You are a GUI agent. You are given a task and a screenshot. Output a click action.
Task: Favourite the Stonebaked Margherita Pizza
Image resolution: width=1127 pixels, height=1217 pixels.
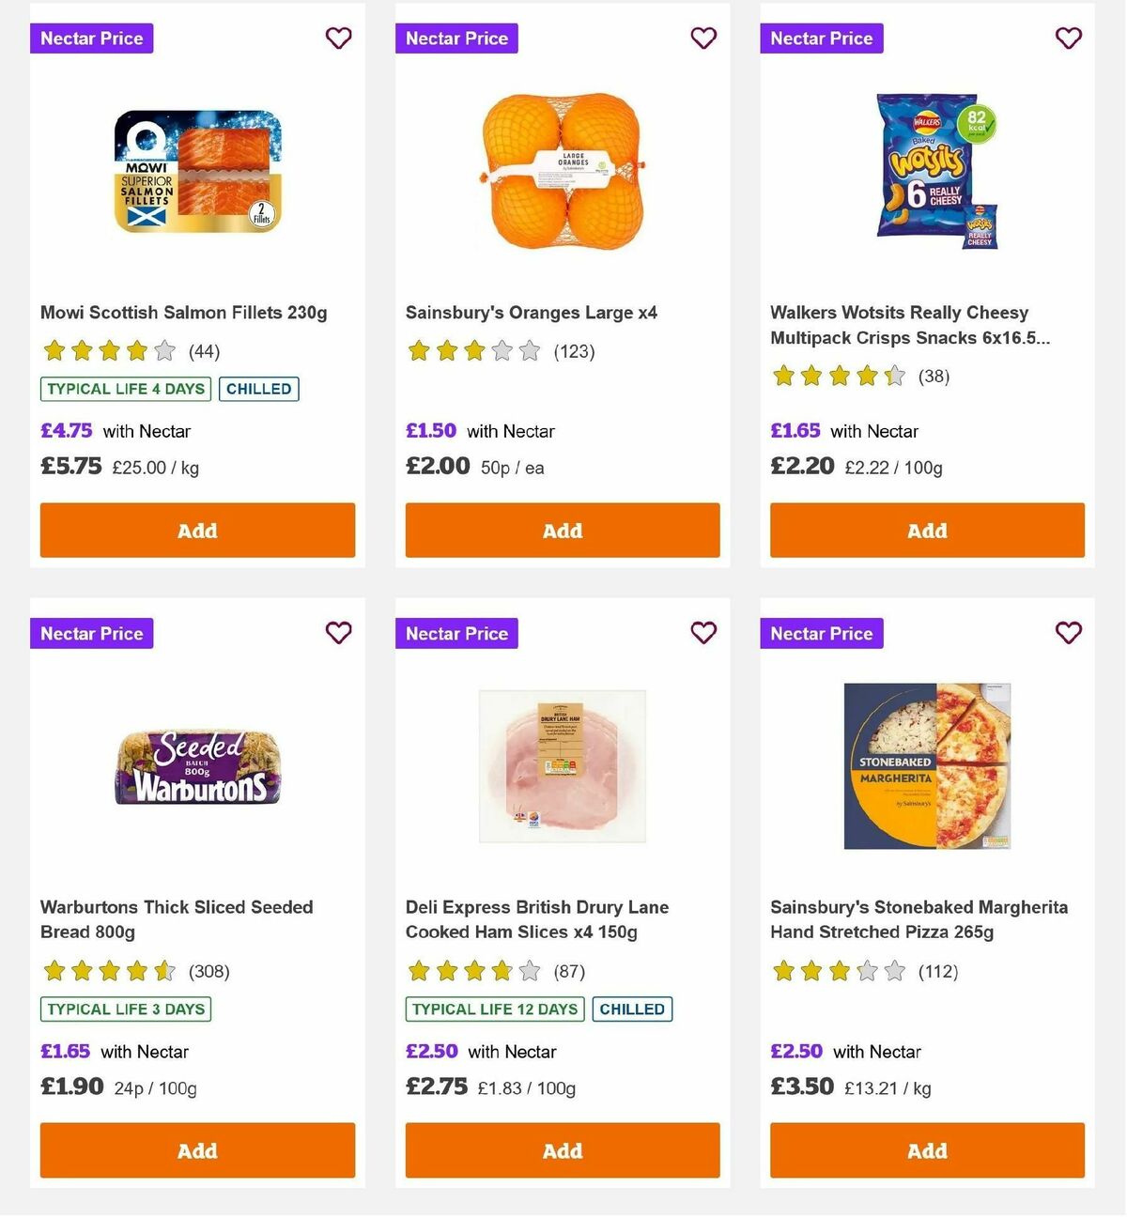1069,634
